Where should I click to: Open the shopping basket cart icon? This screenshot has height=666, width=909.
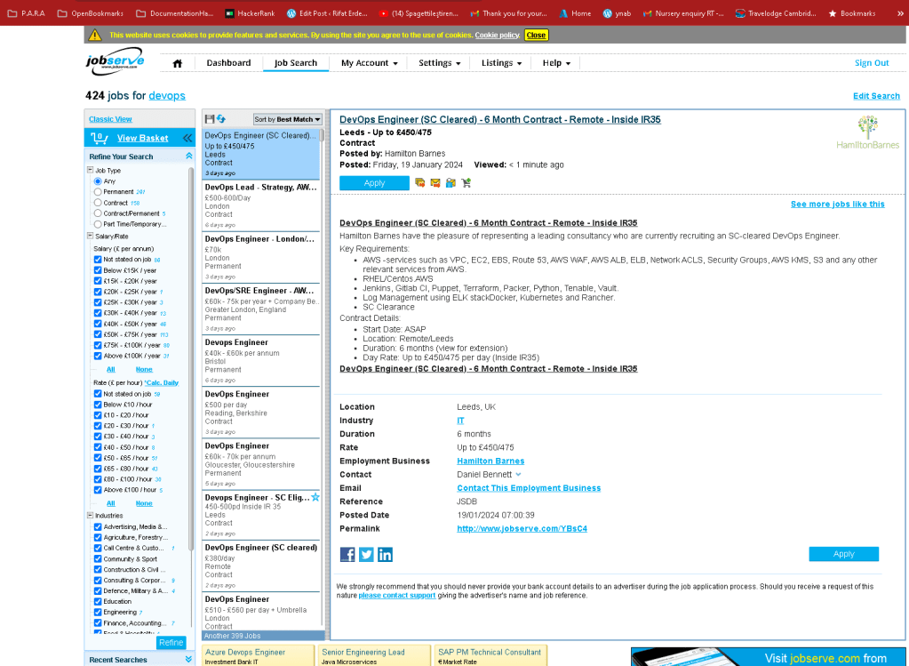tap(100, 138)
